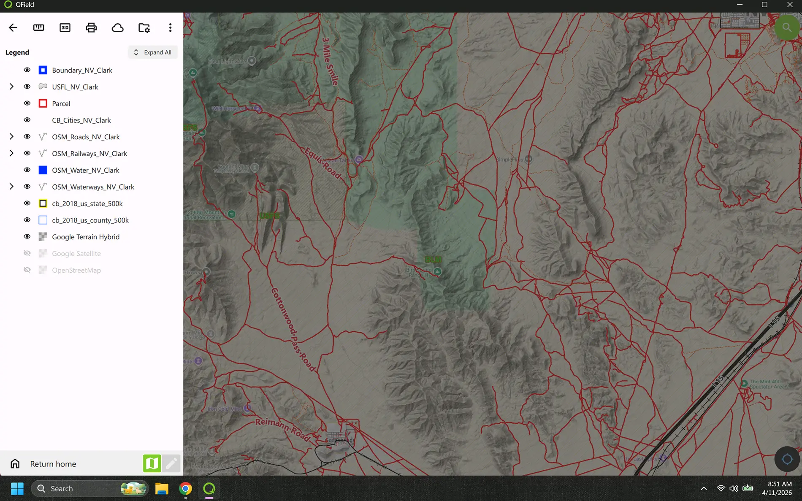
Task: Click the Google Terrain Hybrid raster icon
Action: tap(43, 237)
